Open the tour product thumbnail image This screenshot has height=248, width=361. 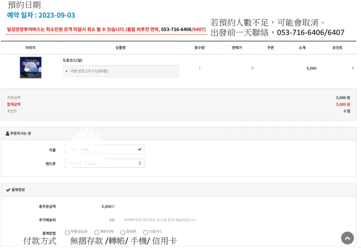pyautogui.click(x=31, y=68)
